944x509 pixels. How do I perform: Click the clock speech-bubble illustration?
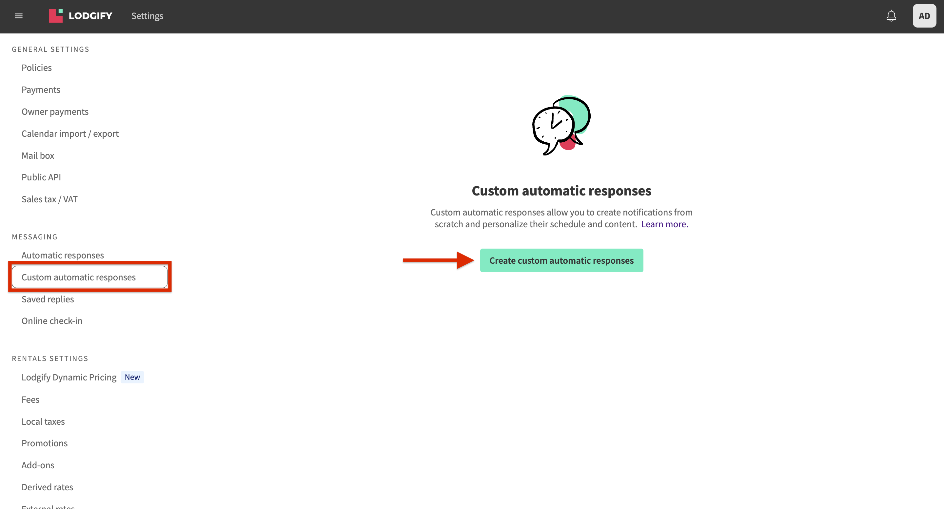(561, 125)
